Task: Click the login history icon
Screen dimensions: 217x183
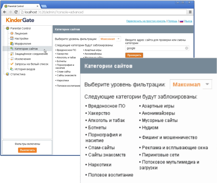Action: click(x=12, y=69)
